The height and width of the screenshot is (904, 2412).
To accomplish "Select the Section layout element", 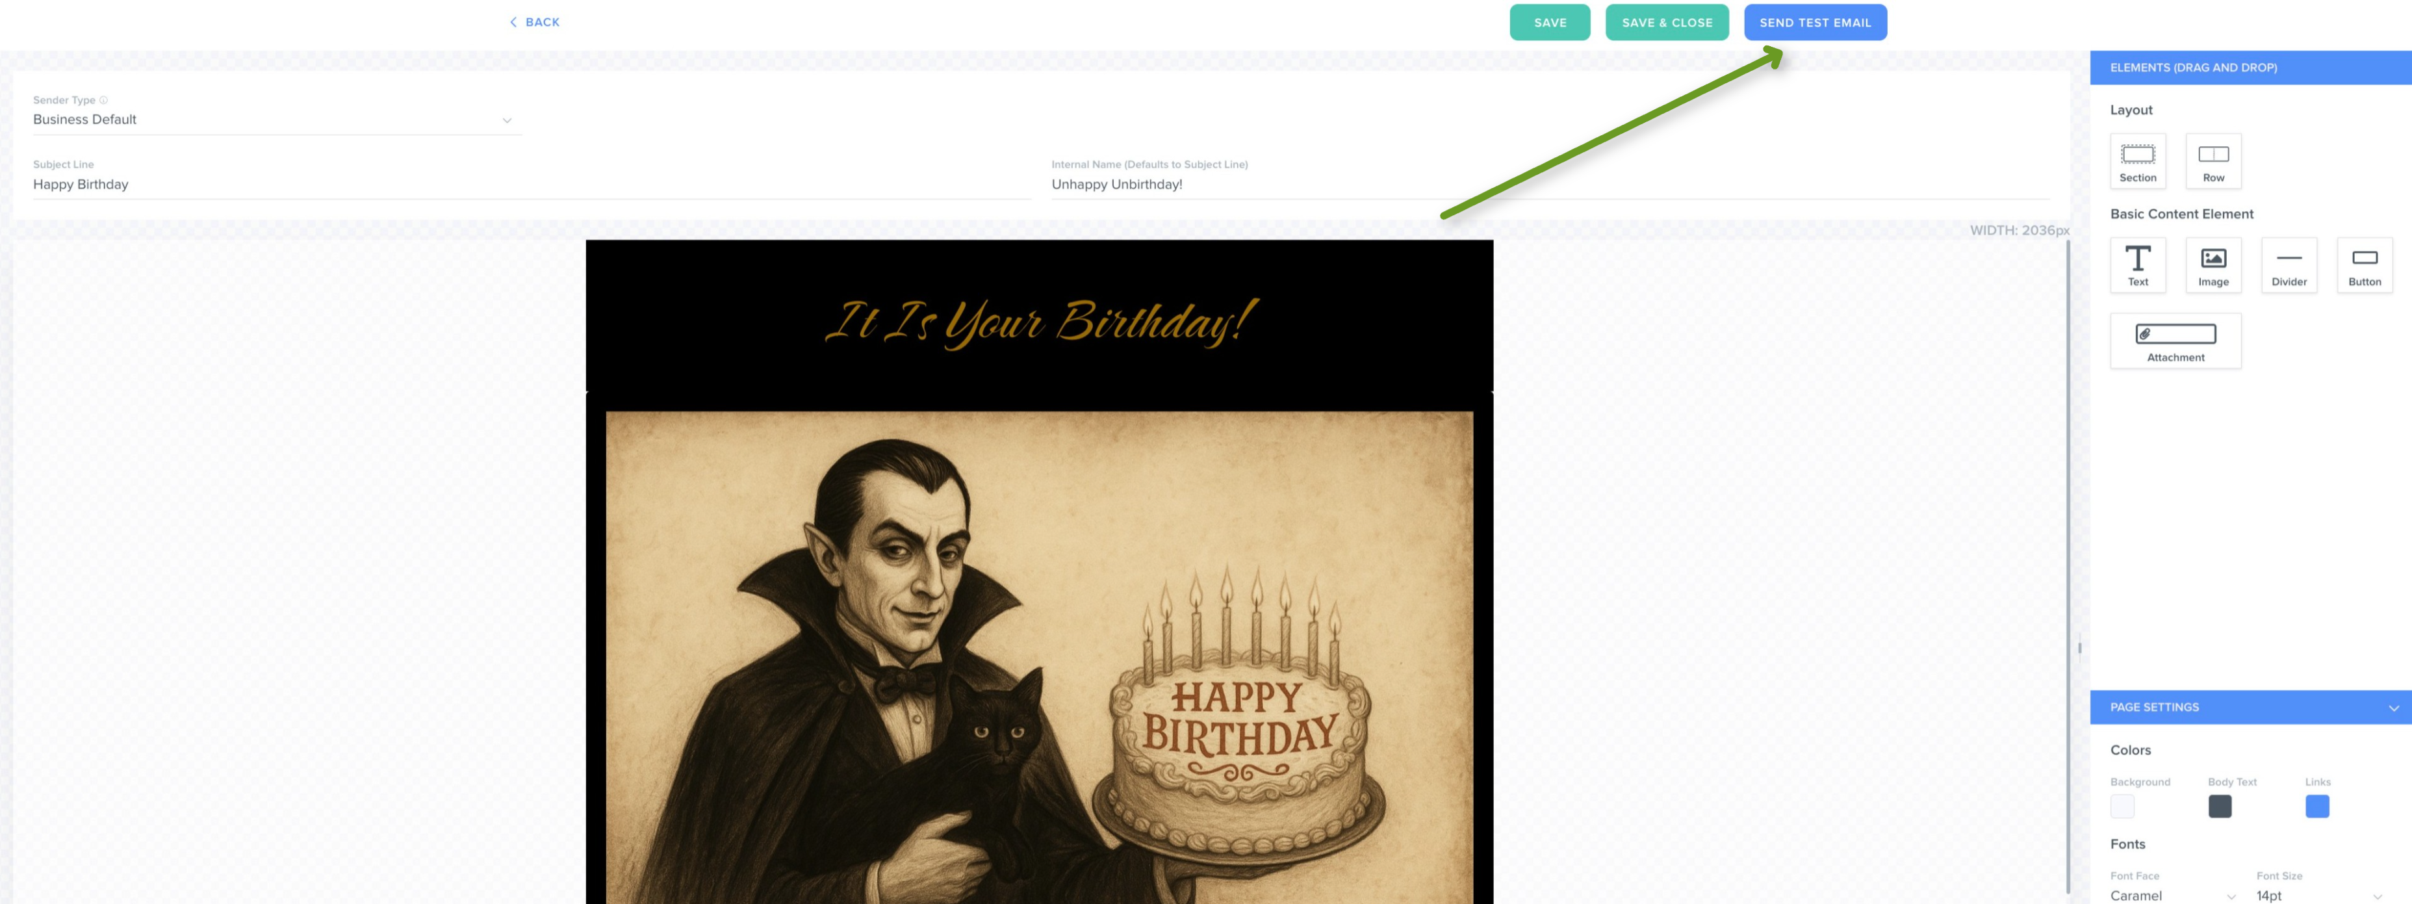I will 2138,161.
